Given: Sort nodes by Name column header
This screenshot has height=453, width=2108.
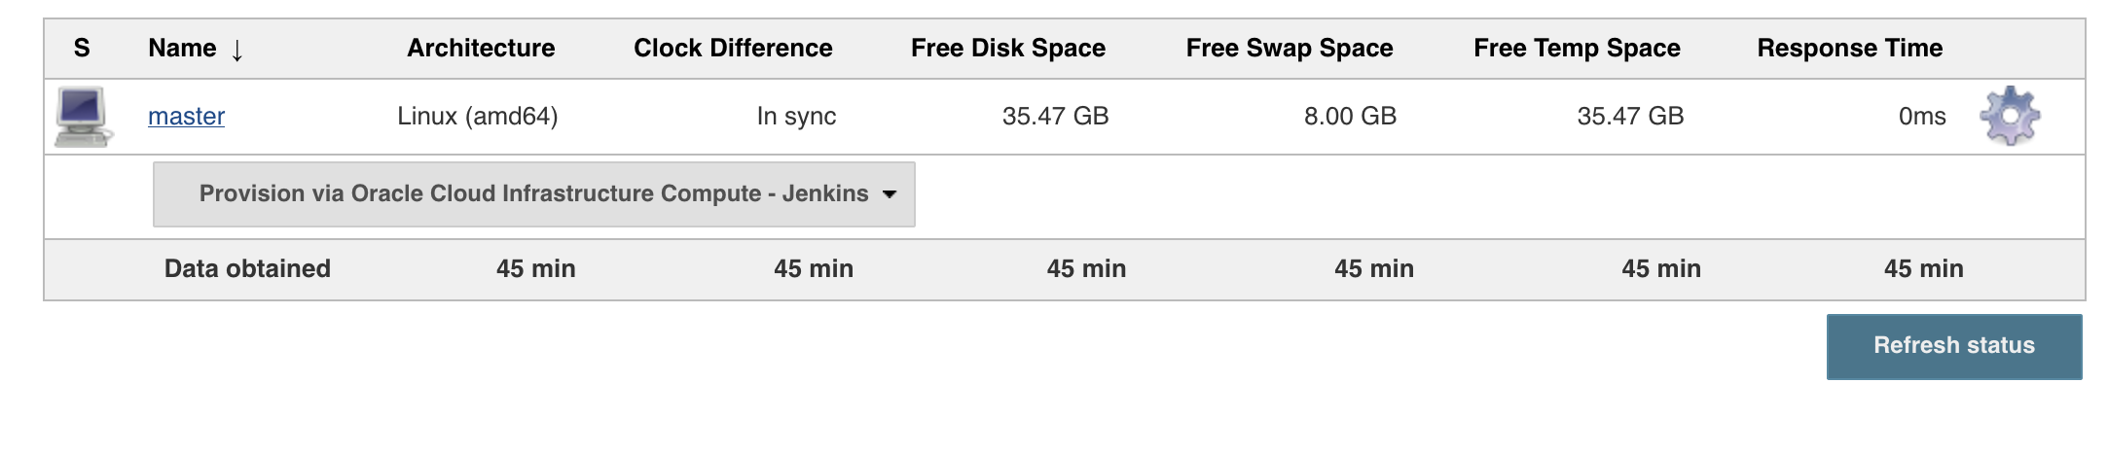Looking at the screenshot, I should click(x=182, y=49).
